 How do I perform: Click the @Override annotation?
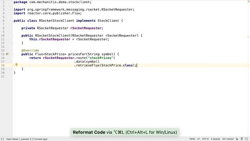(30, 51)
